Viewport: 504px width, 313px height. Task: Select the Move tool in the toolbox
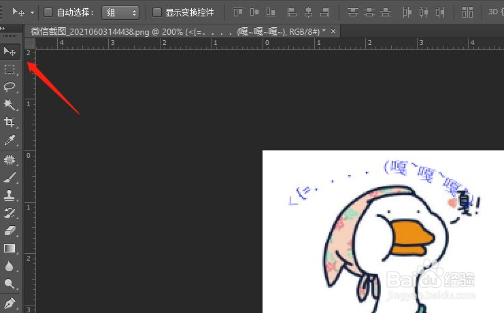[10, 52]
